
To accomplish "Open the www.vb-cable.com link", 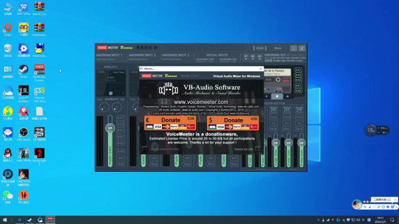I will [x=248, y=107].
